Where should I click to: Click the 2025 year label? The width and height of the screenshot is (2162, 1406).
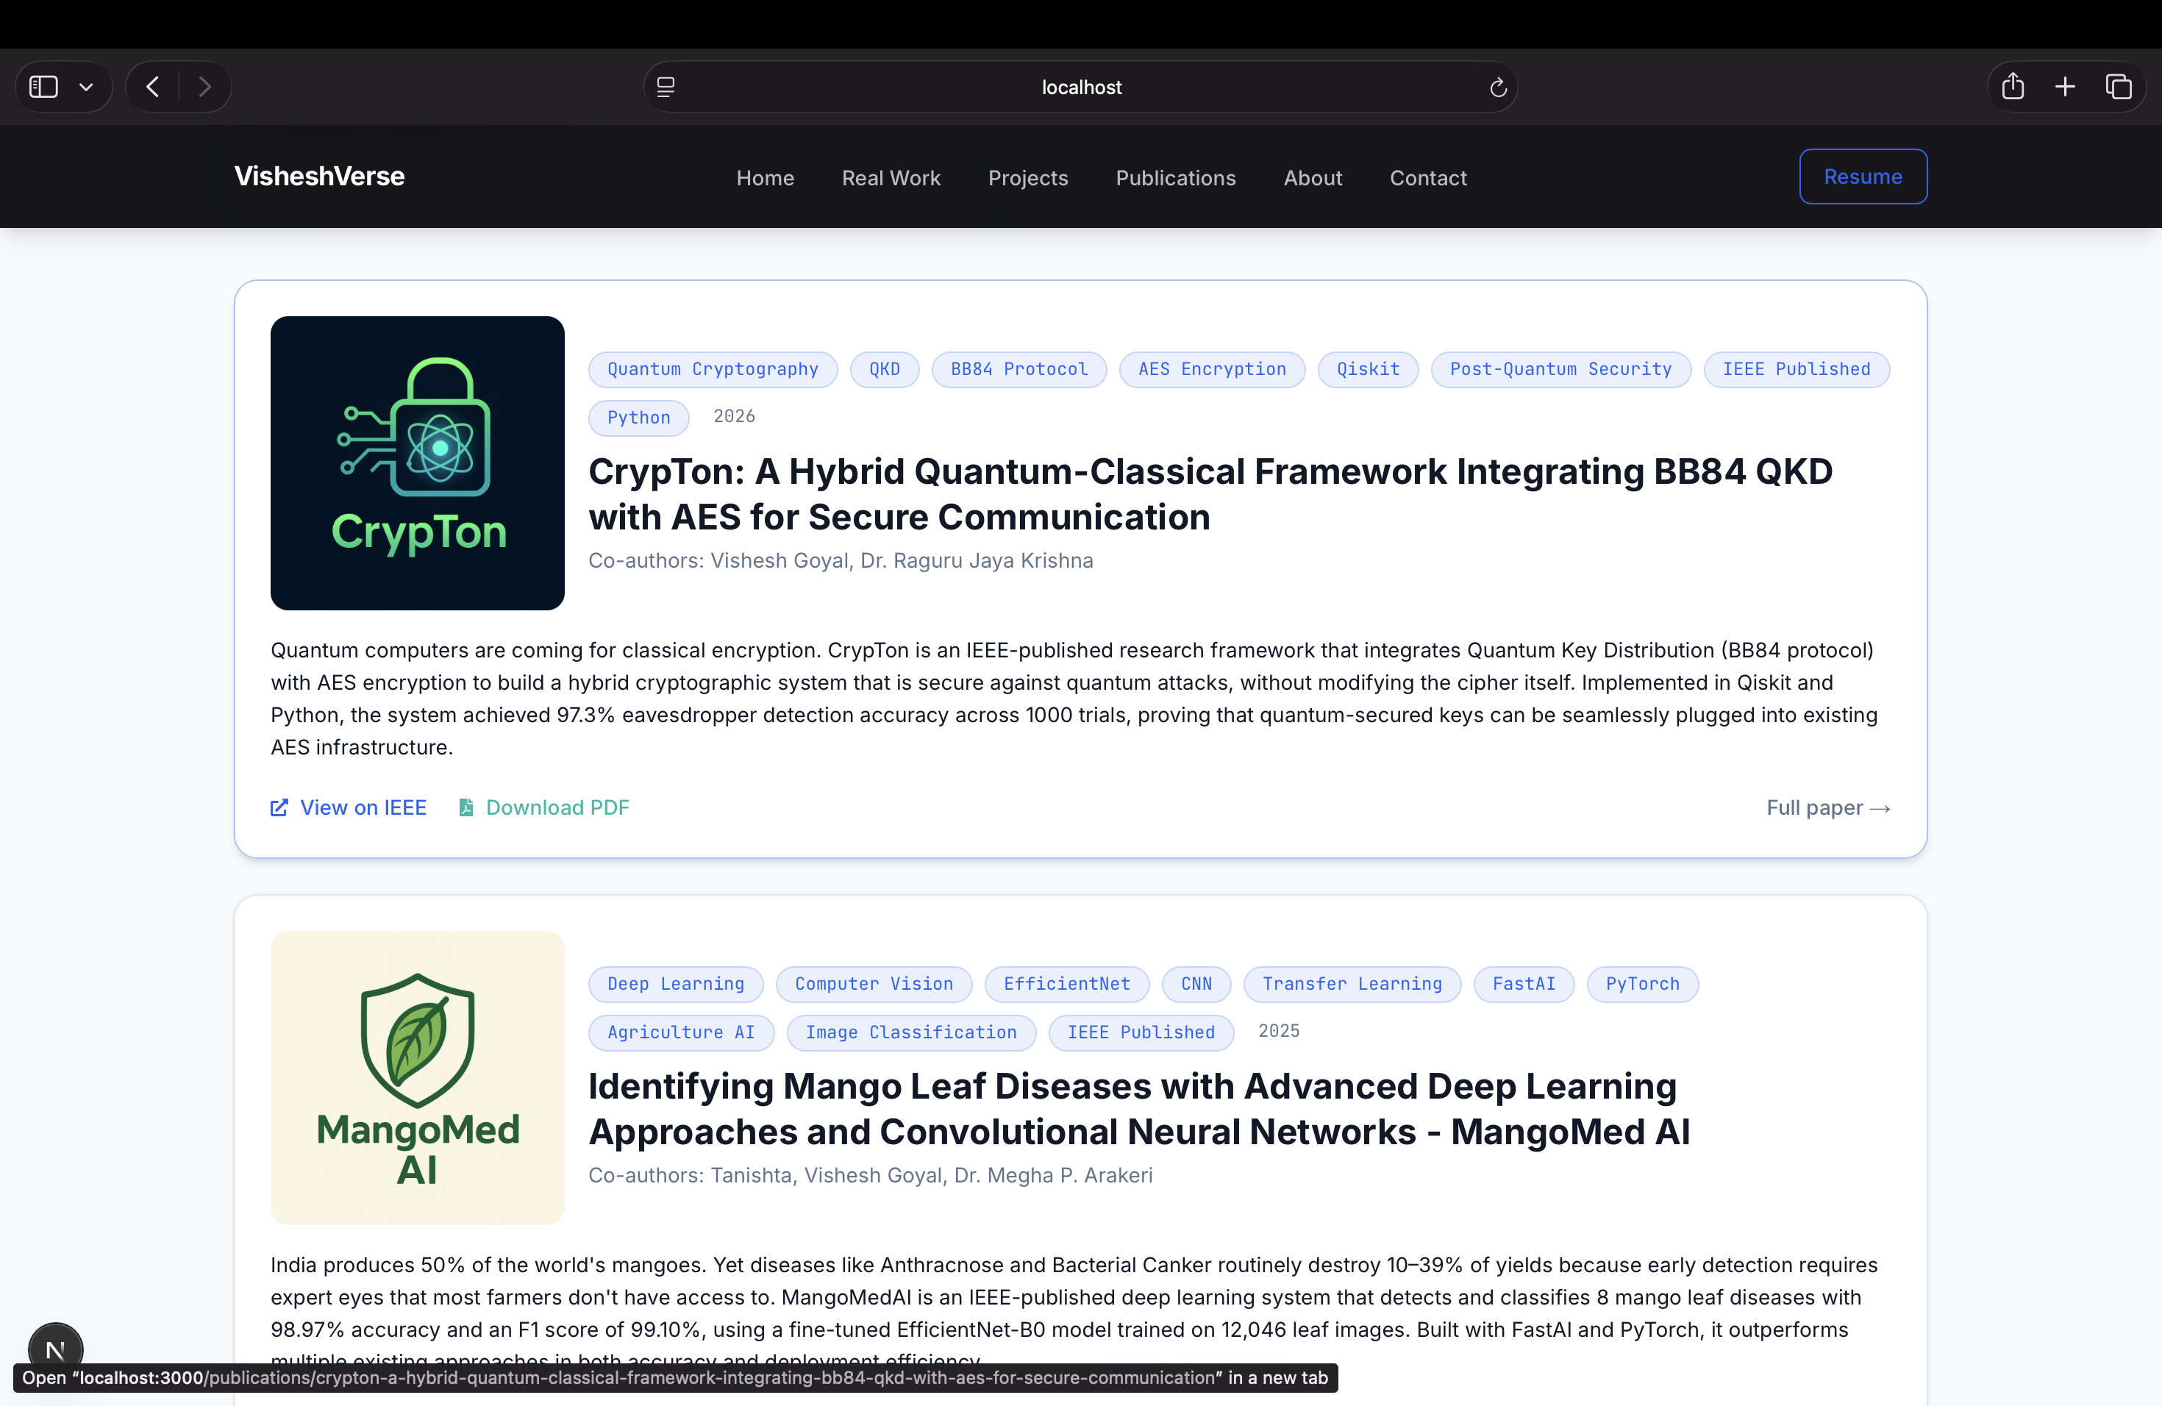click(x=1279, y=1031)
